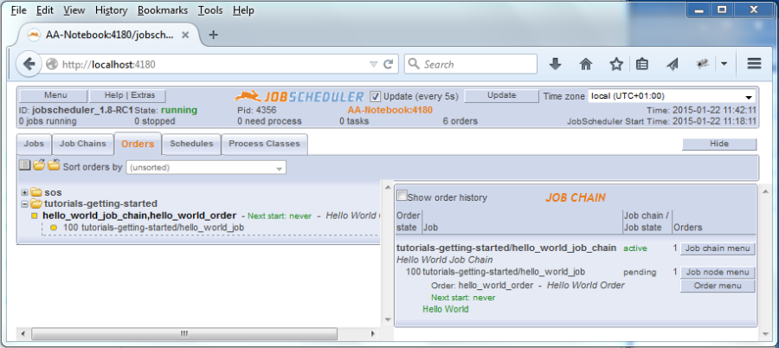This screenshot has height=348, width=779.
Task: Toggle the Update every 5s checkbox
Action: tap(376, 96)
